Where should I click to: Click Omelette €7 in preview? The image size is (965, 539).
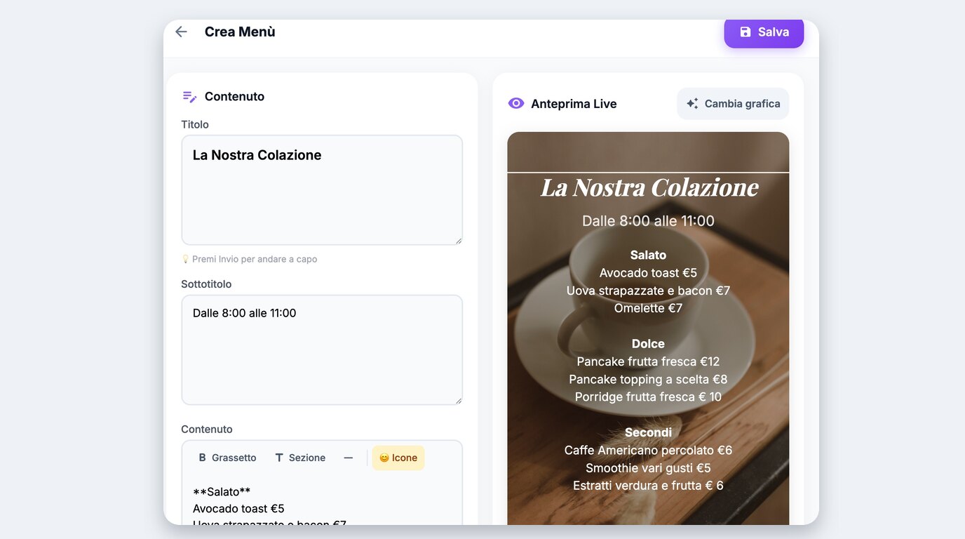click(x=648, y=308)
